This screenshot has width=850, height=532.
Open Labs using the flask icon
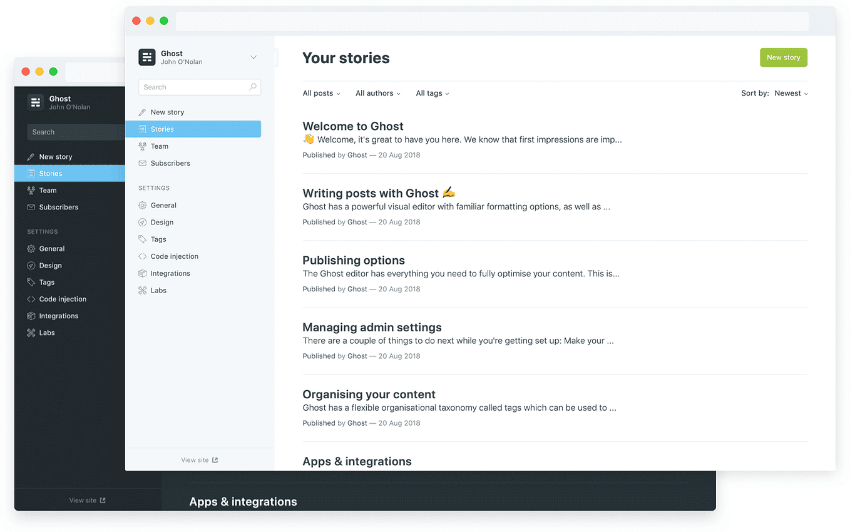pyautogui.click(x=143, y=290)
